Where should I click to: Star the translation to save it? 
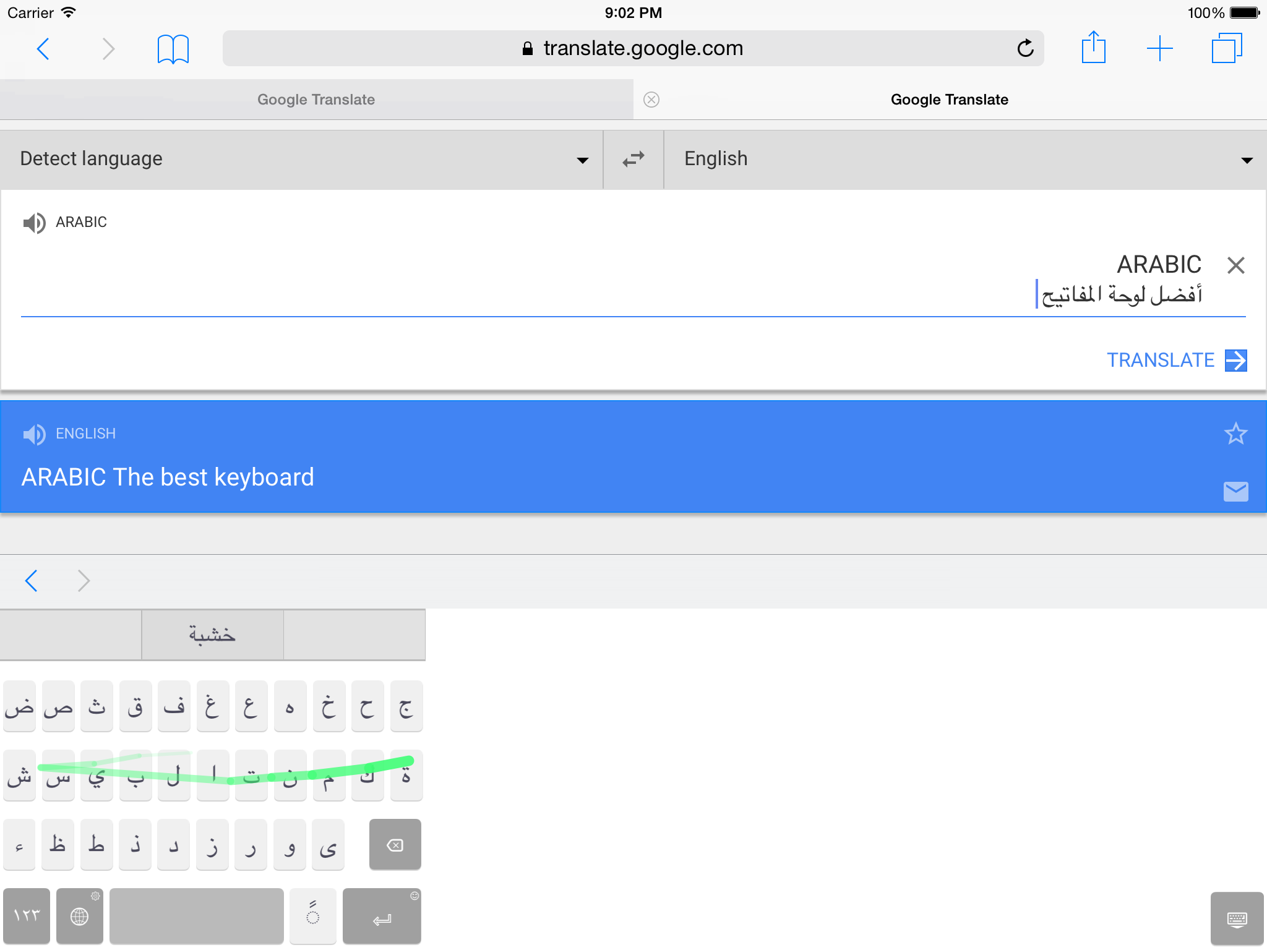1235,434
